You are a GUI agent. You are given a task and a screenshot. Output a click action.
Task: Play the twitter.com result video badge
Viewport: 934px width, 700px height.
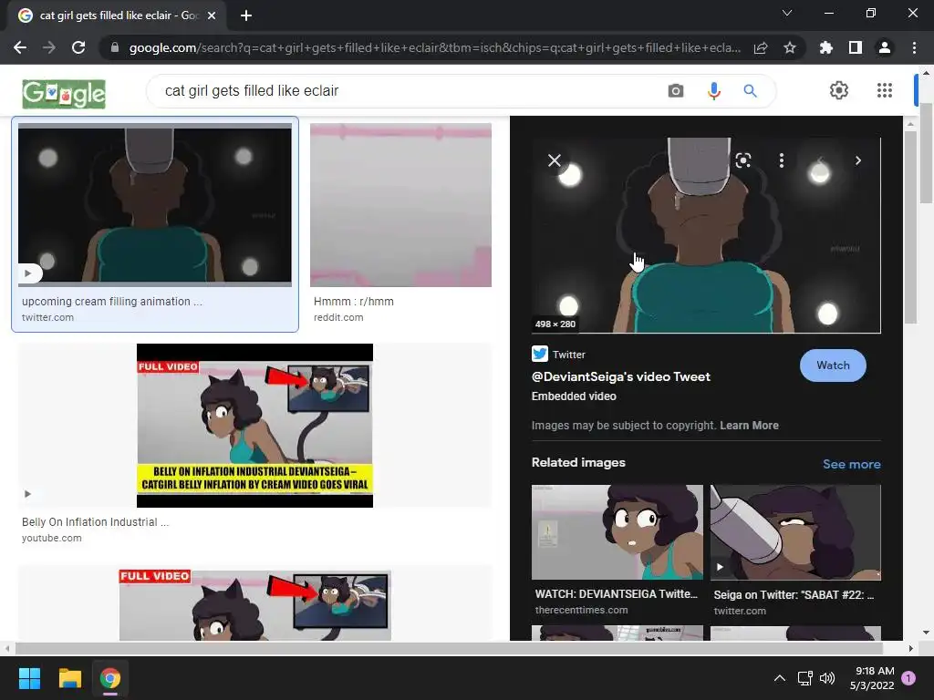pos(28,273)
